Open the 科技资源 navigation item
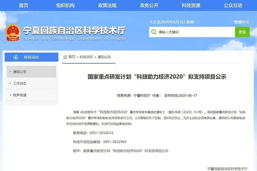 (x=191, y=5)
